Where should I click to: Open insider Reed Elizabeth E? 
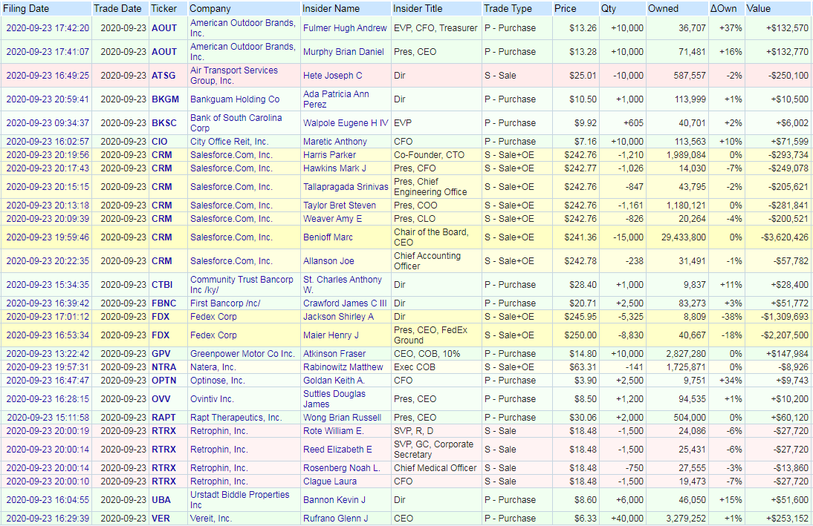pyautogui.click(x=337, y=450)
